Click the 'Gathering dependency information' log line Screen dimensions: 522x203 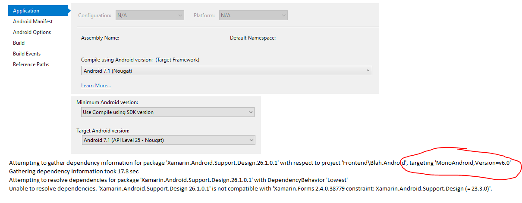tap(74, 171)
